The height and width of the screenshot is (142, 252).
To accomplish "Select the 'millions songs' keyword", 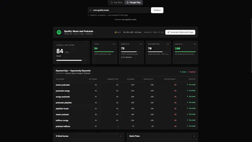I will point(62,121).
